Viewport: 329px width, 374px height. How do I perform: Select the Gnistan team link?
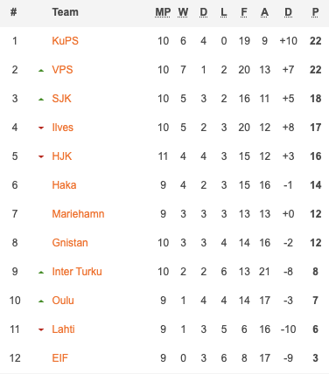[x=70, y=243]
